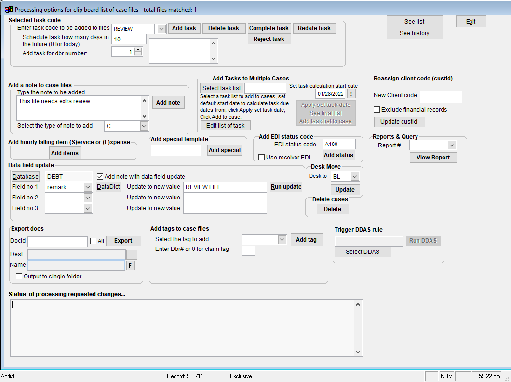Screen dimensions: 511x382
Task: Enable Use receiver EDI checkbox
Action: [261, 158]
